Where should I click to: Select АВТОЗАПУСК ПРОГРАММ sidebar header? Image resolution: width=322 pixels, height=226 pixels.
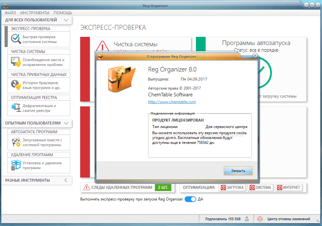(x=39, y=132)
